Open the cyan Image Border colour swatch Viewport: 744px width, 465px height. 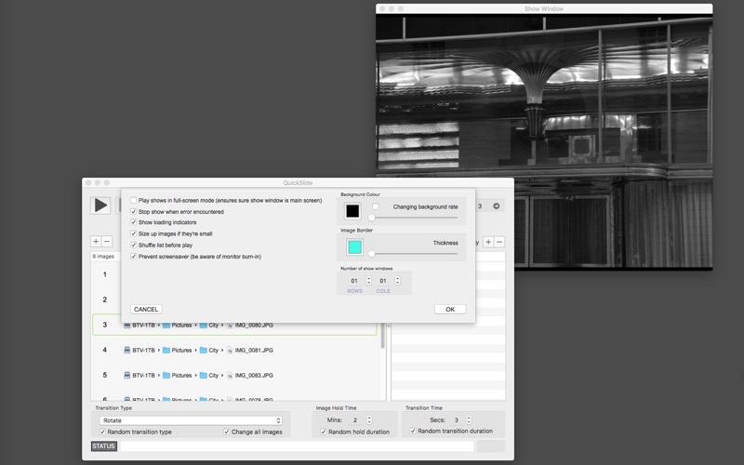(x=354, y=247)
